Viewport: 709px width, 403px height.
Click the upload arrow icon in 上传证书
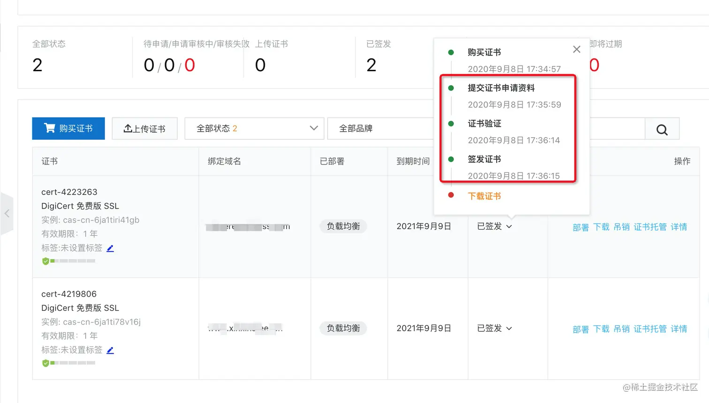128,128
